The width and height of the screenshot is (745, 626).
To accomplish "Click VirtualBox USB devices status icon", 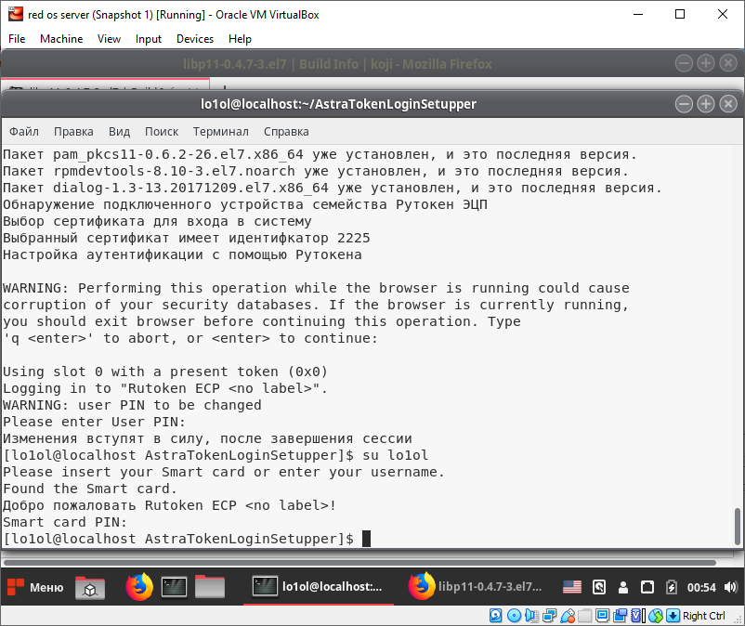I will (568, 616).
